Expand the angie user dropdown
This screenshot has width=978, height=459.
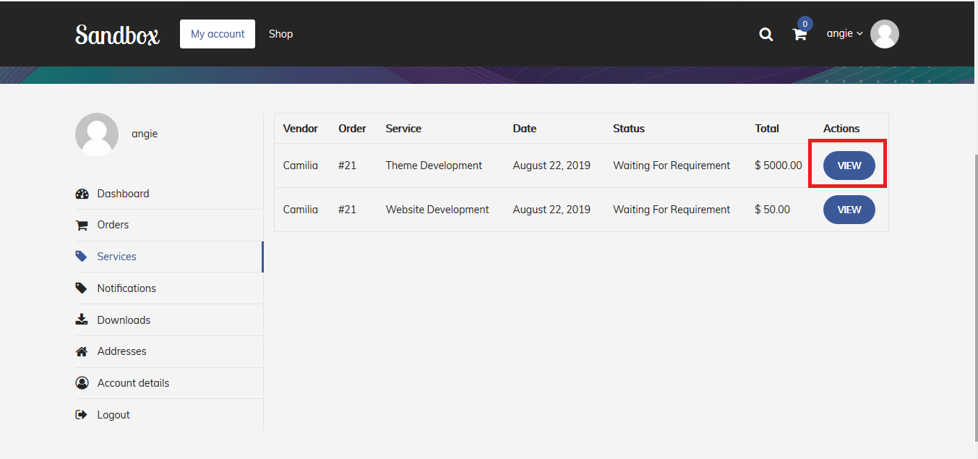[845, 34]
